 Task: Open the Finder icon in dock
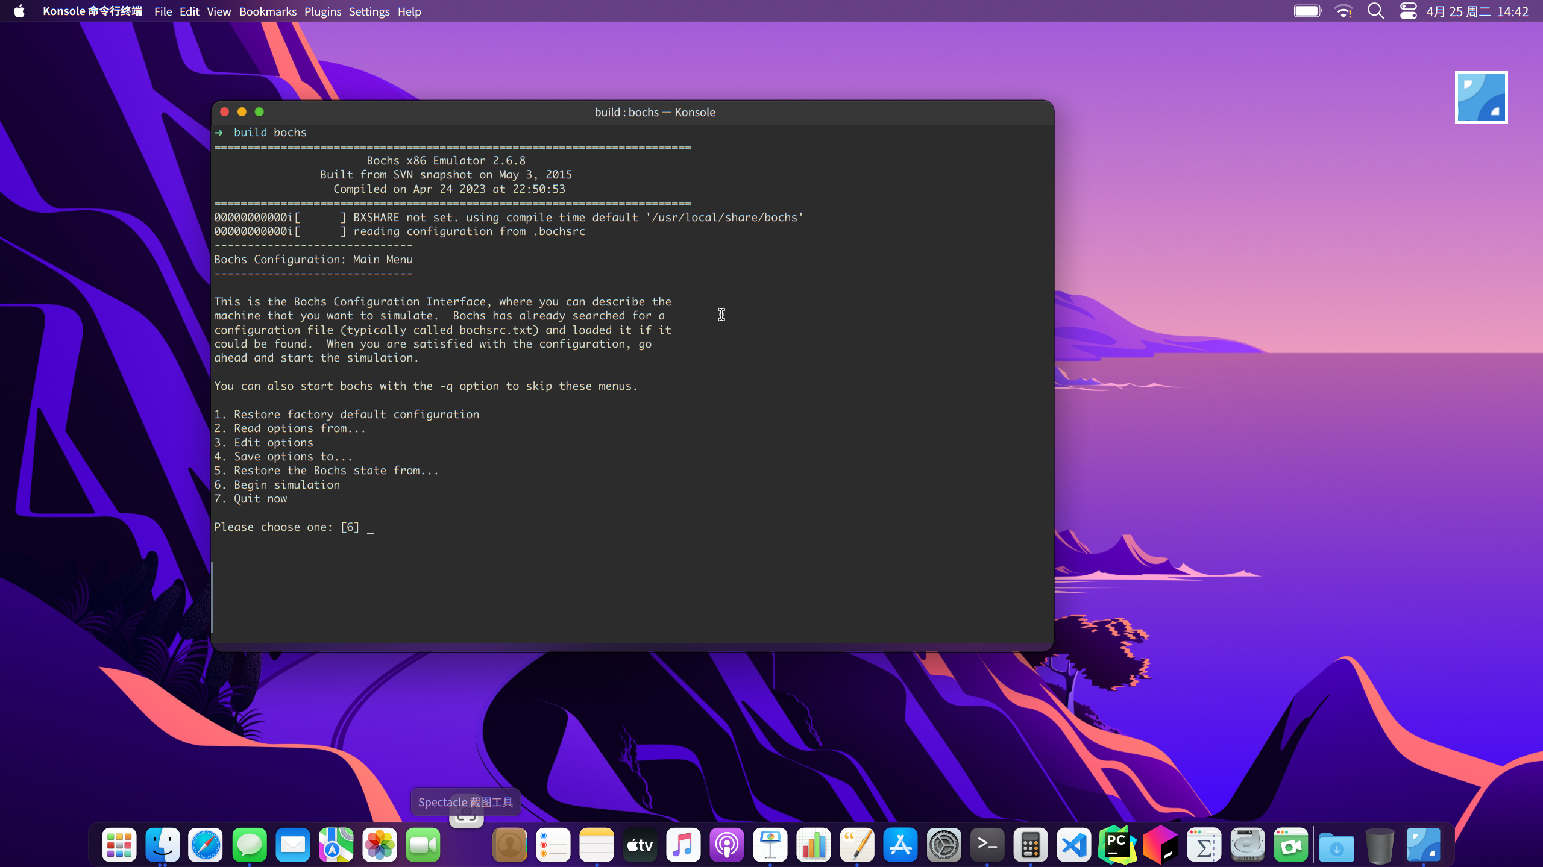163,845
